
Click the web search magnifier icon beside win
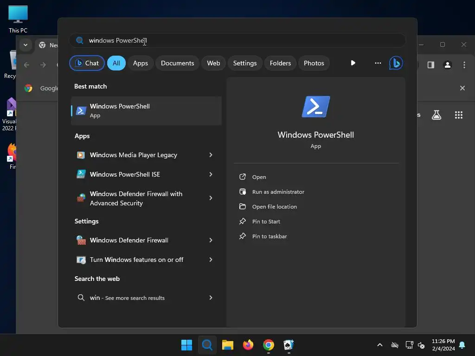point(81,298)
